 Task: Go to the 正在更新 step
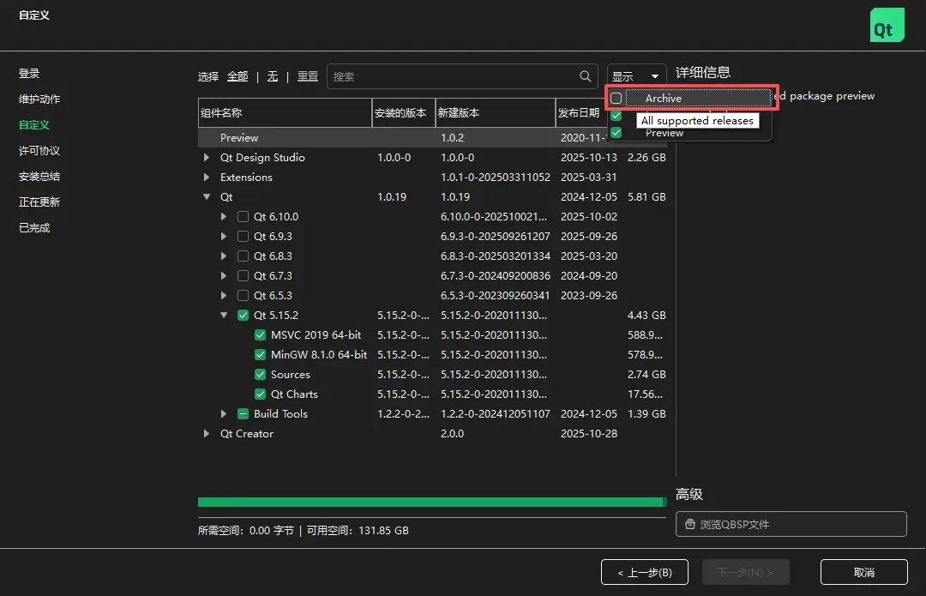(39, 202)
